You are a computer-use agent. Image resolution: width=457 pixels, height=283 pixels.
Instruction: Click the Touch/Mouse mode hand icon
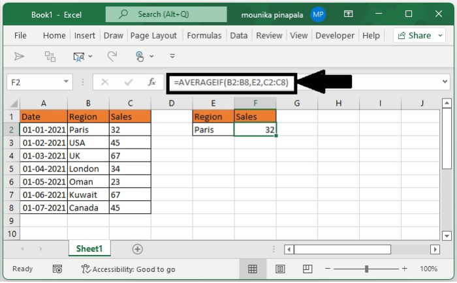pyautogui.click(x=140, y=56)
